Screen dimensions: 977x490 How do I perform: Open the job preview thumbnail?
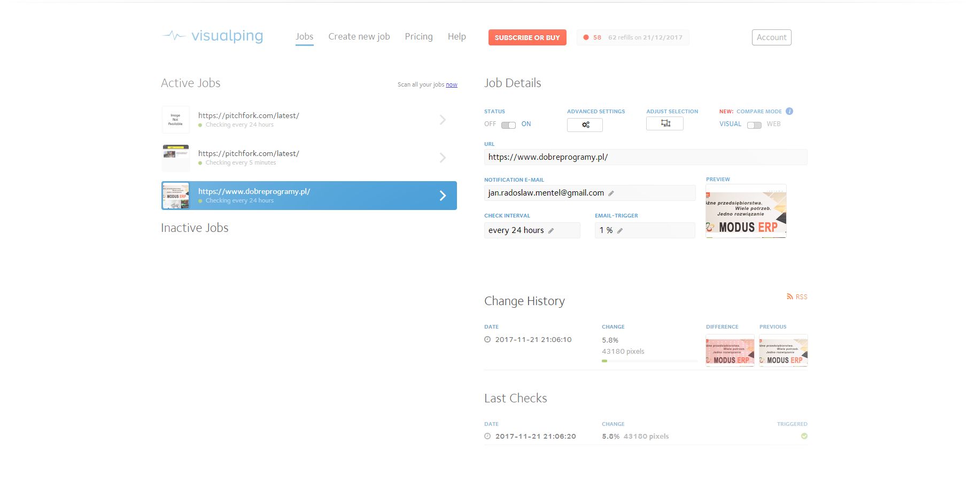coord(746,211)
